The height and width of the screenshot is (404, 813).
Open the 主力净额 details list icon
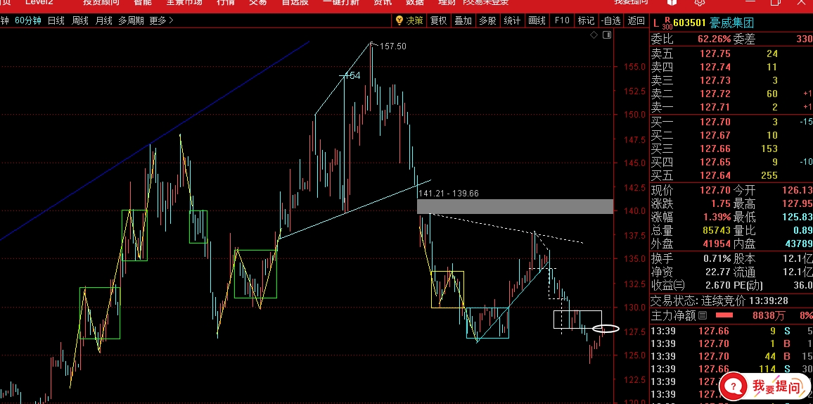click(703, 315)
